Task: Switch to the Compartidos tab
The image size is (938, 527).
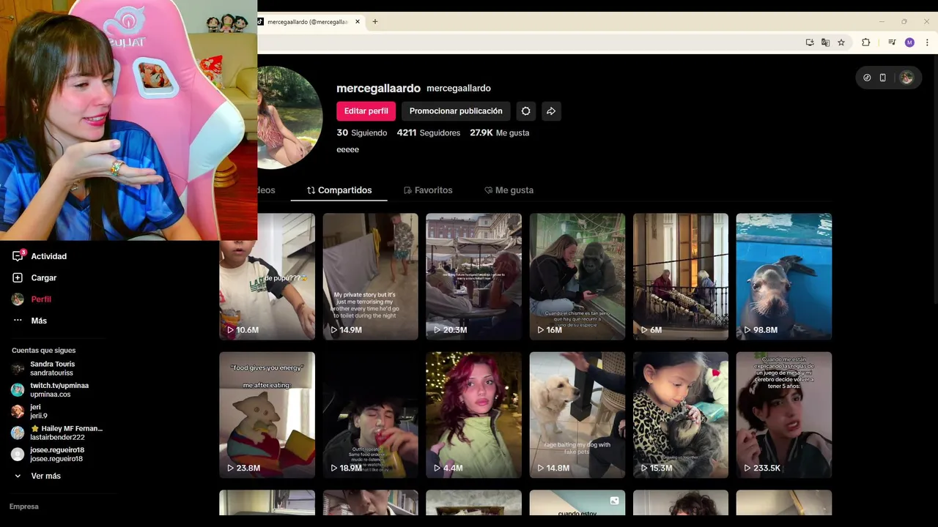Action: click(x=339, y=190)
